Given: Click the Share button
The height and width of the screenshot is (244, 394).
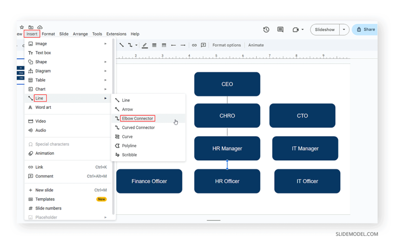Looking at the screenshot, I should [365, 29].
